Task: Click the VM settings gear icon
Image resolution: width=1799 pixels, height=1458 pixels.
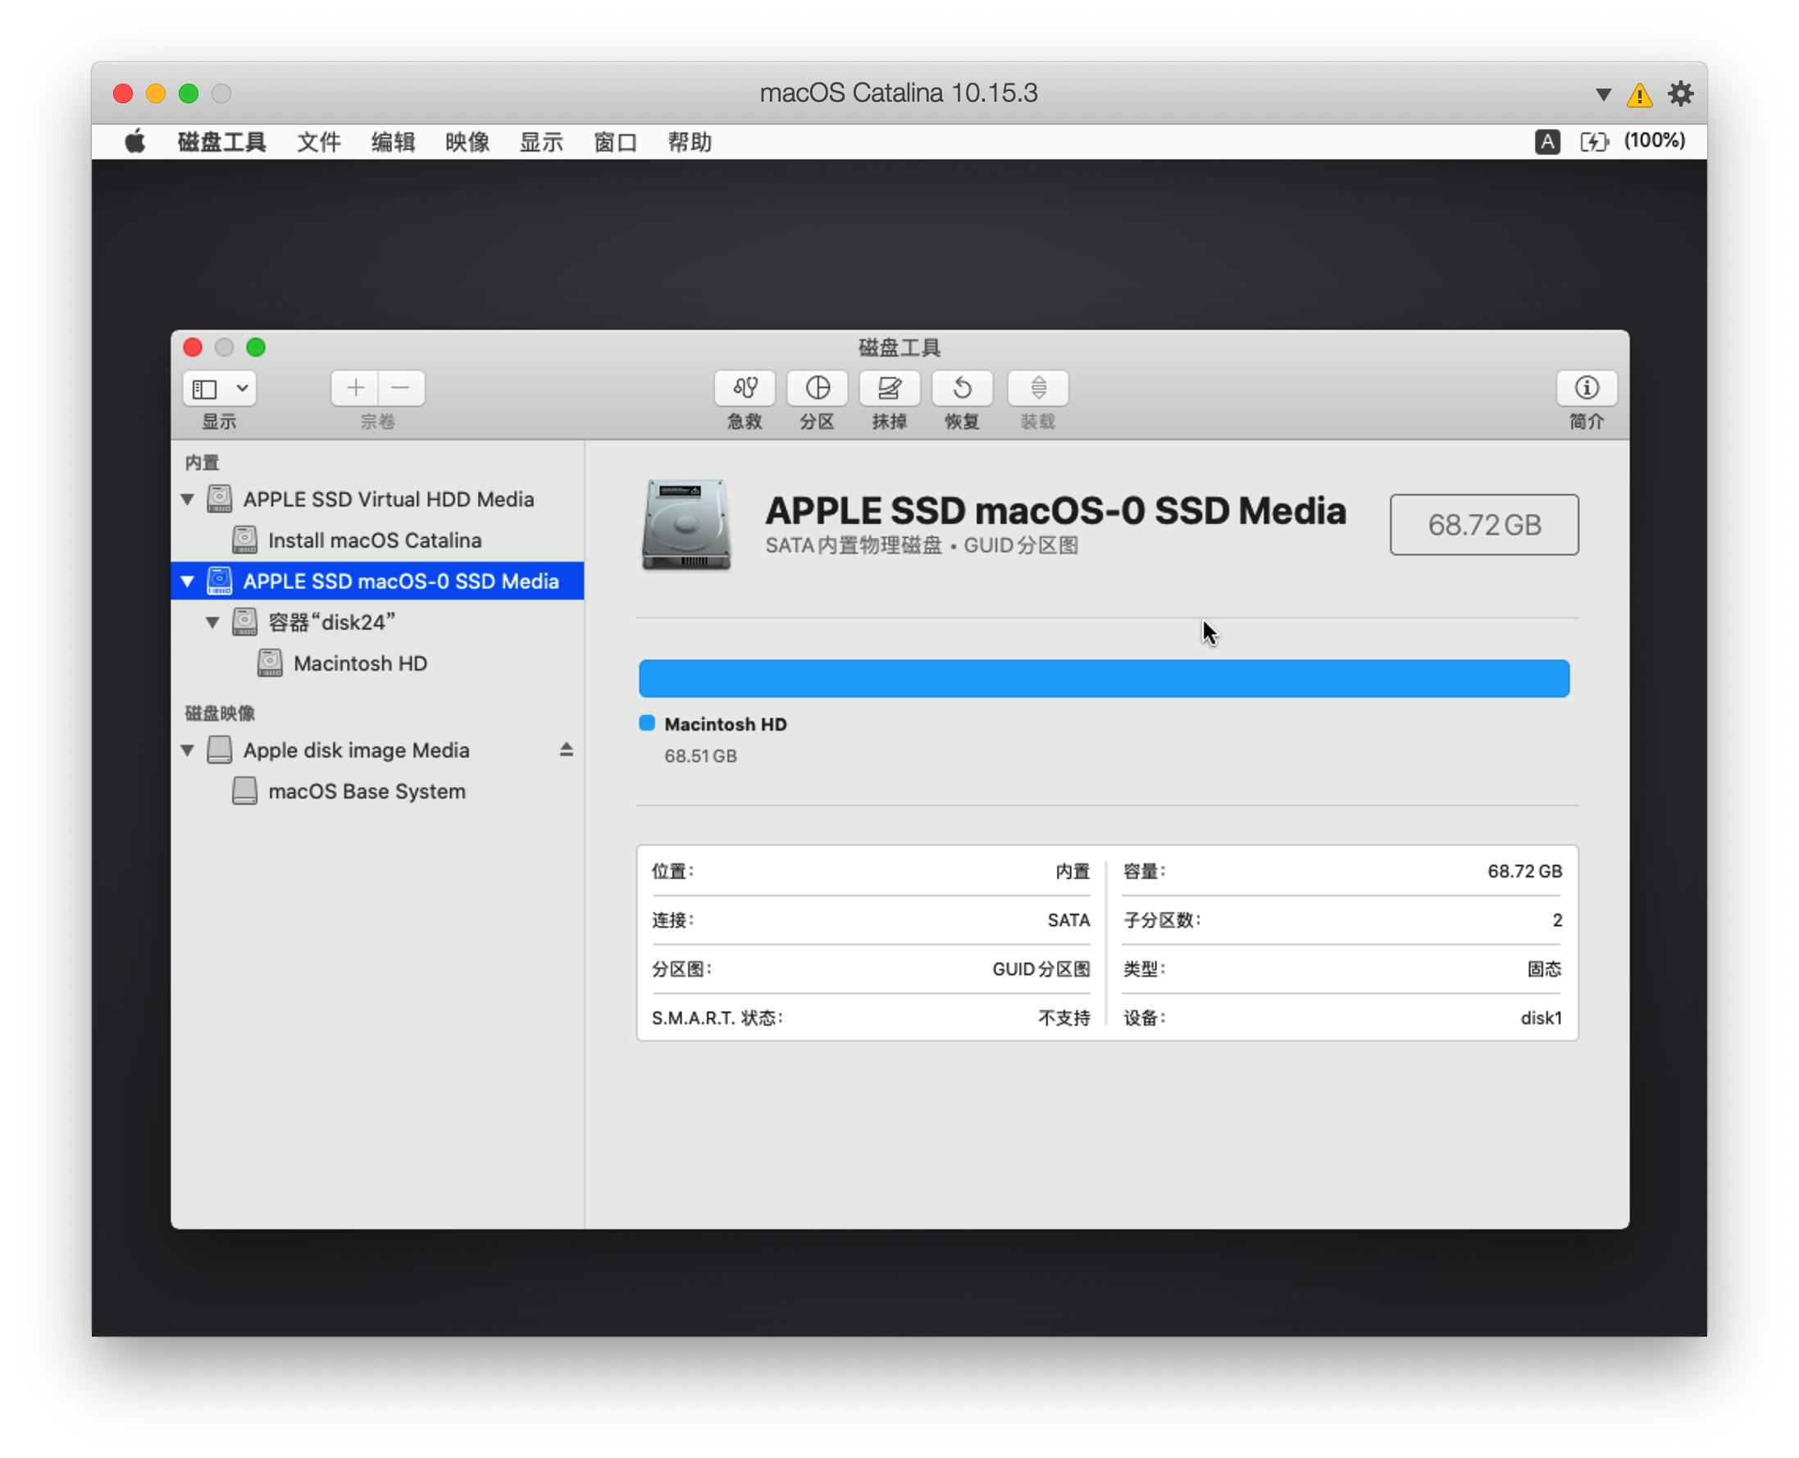Action: [1680, 93]
